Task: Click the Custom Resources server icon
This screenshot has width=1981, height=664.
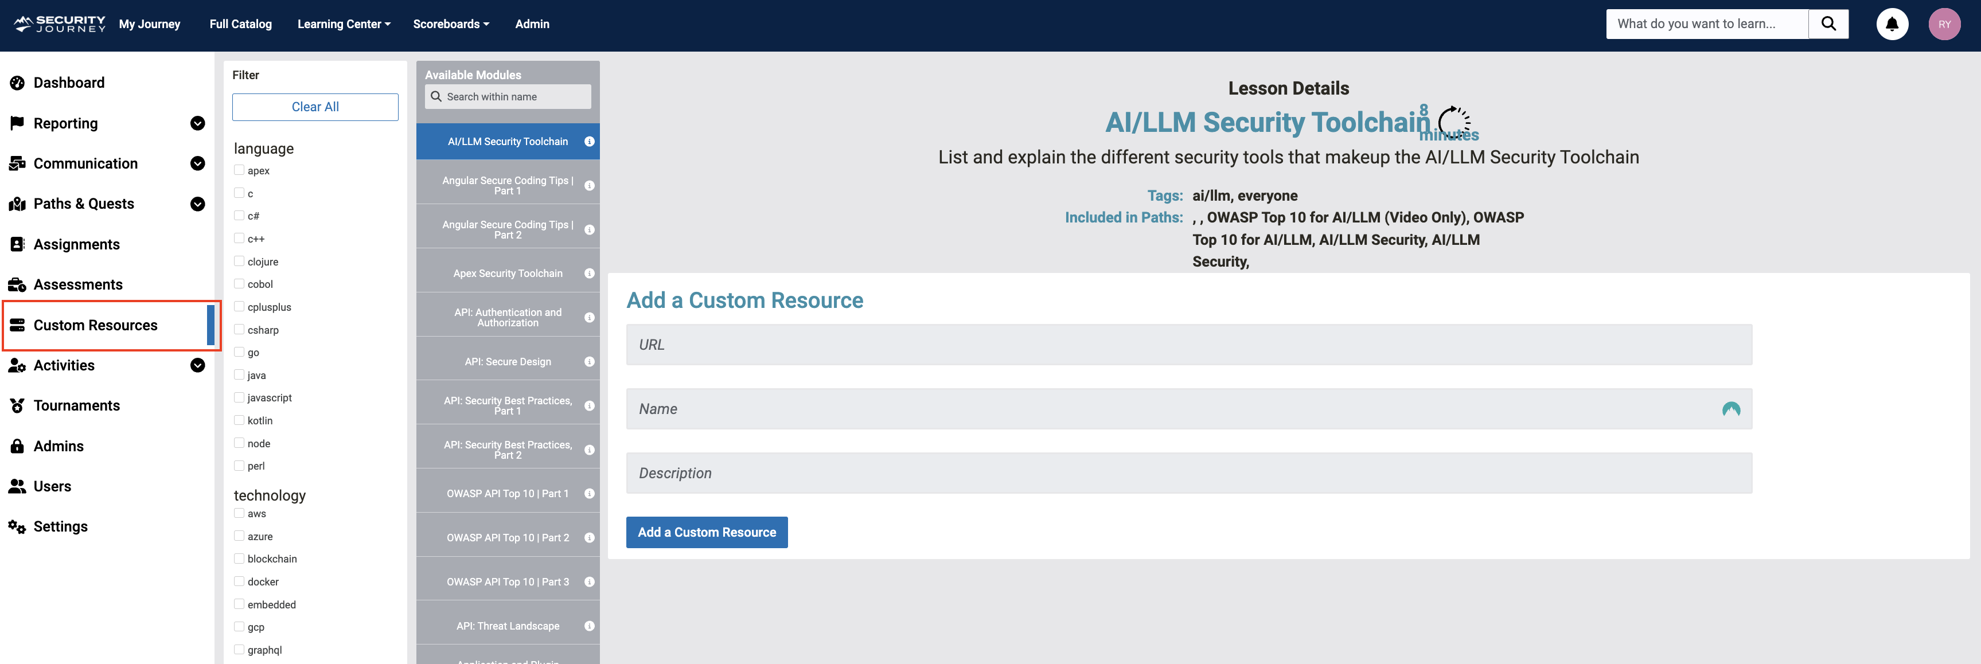Action: [17, 325]
